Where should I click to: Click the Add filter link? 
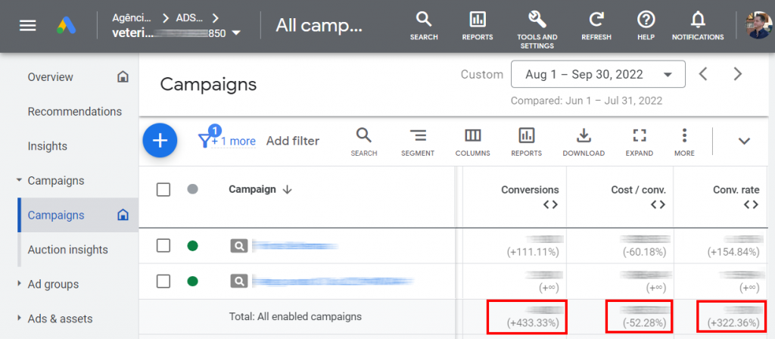click(x=293, y=141)
